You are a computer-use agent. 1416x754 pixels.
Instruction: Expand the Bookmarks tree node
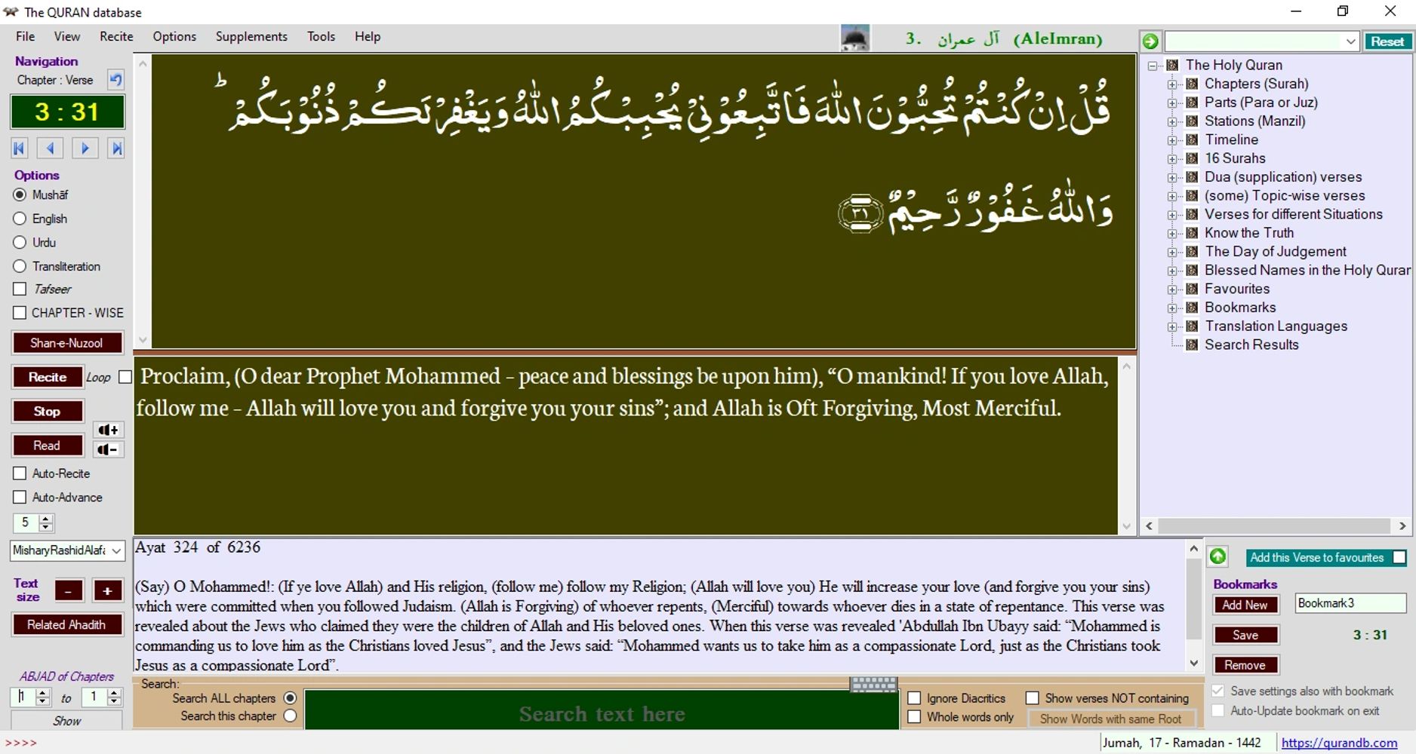(1172, 308)
